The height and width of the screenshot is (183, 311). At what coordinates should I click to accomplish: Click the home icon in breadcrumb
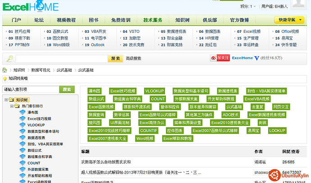[x=5, y=70]
